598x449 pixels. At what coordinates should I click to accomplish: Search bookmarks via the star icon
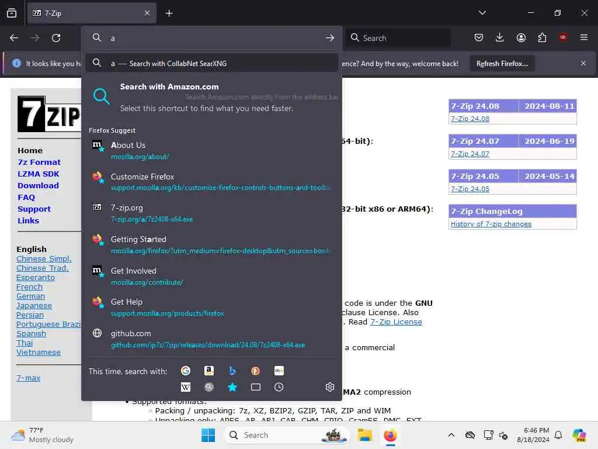232,387
